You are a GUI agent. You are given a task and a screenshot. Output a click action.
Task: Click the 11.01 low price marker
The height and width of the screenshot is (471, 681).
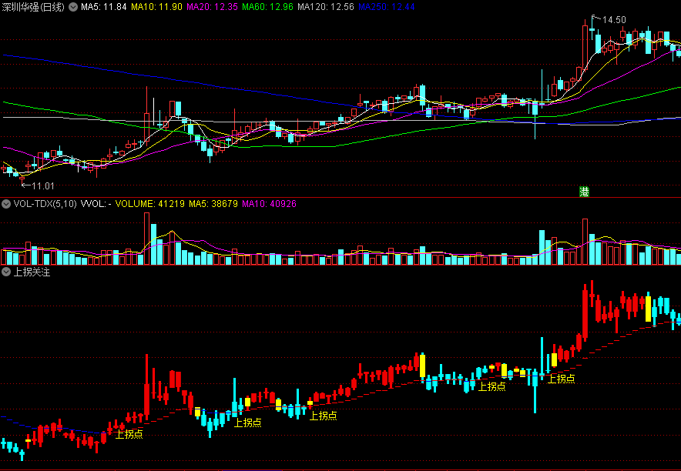43,186
